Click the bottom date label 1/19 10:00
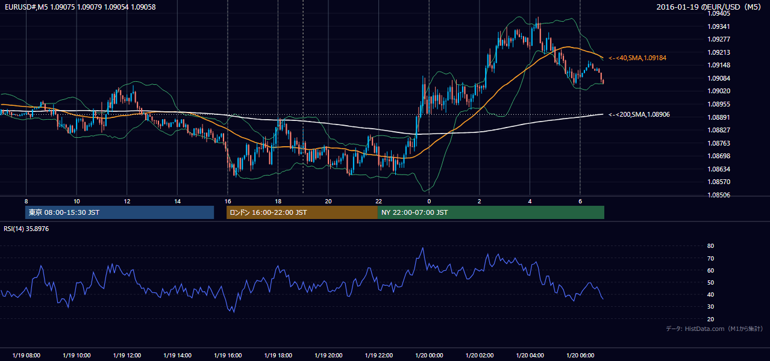The image size is (770, 361). tap(77, 356)
